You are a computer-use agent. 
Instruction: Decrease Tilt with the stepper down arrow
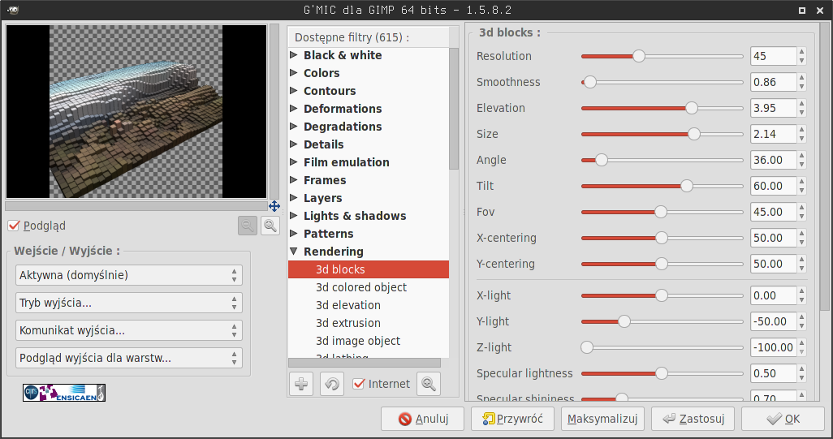801,191
